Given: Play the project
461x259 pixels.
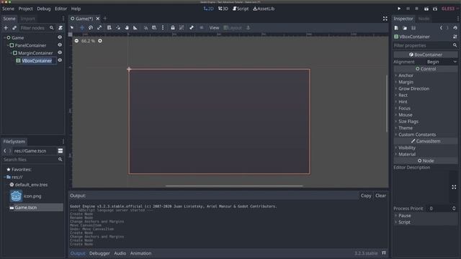Looking at the screenshot, I should pyautogui.click(x=399, y=9).
